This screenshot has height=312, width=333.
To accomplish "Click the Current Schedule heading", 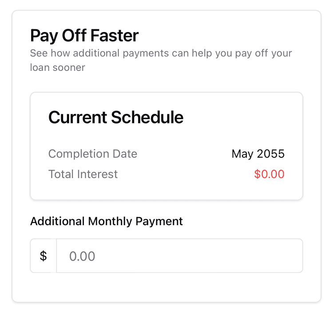I will click(116, 117).
